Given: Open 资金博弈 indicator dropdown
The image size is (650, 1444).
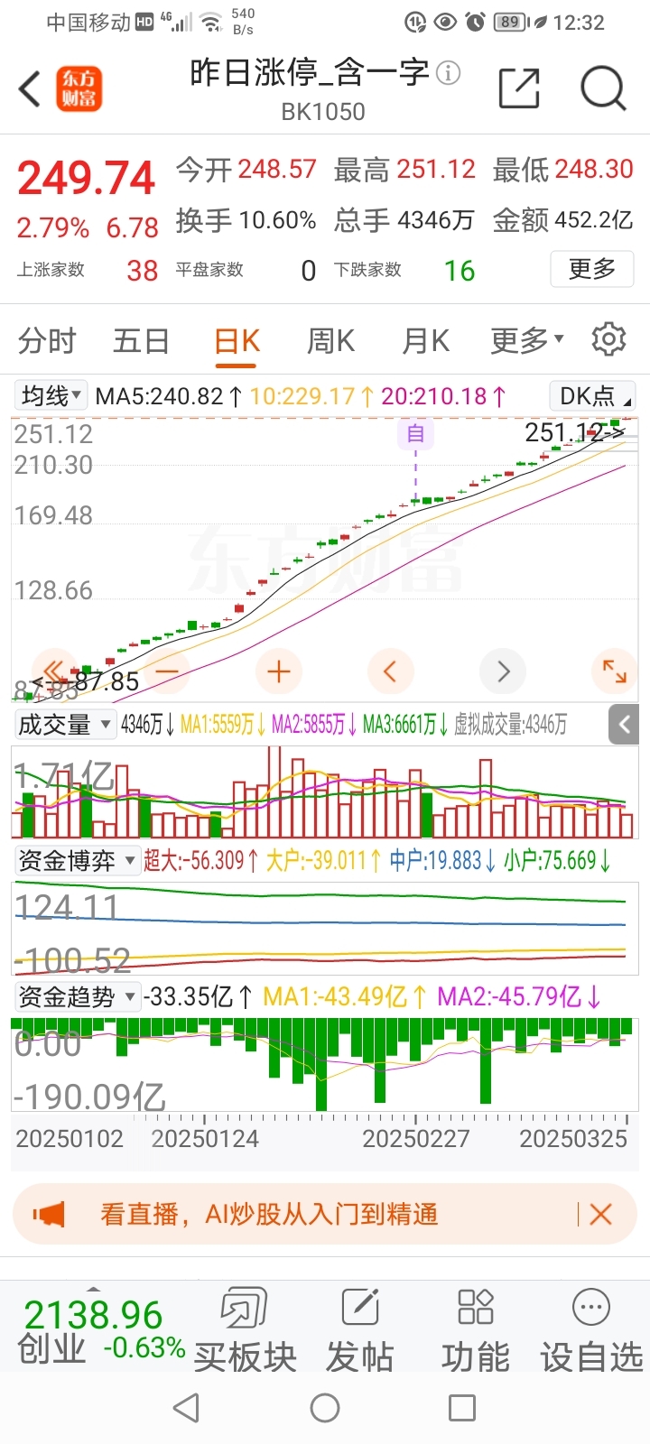Looking at the screenshot, I should (x=77, y=861).
